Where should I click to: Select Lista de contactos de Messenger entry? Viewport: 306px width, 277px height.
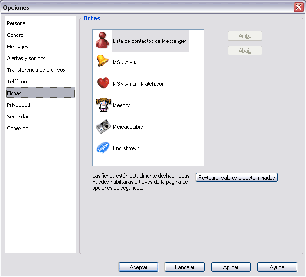click(149, 41)
